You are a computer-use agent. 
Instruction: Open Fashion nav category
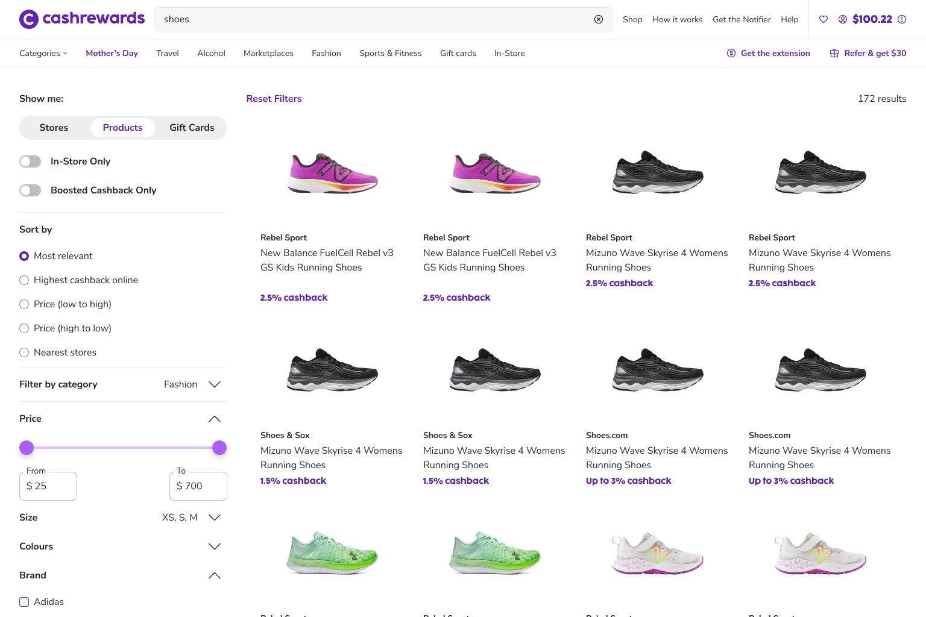(326, 53)
